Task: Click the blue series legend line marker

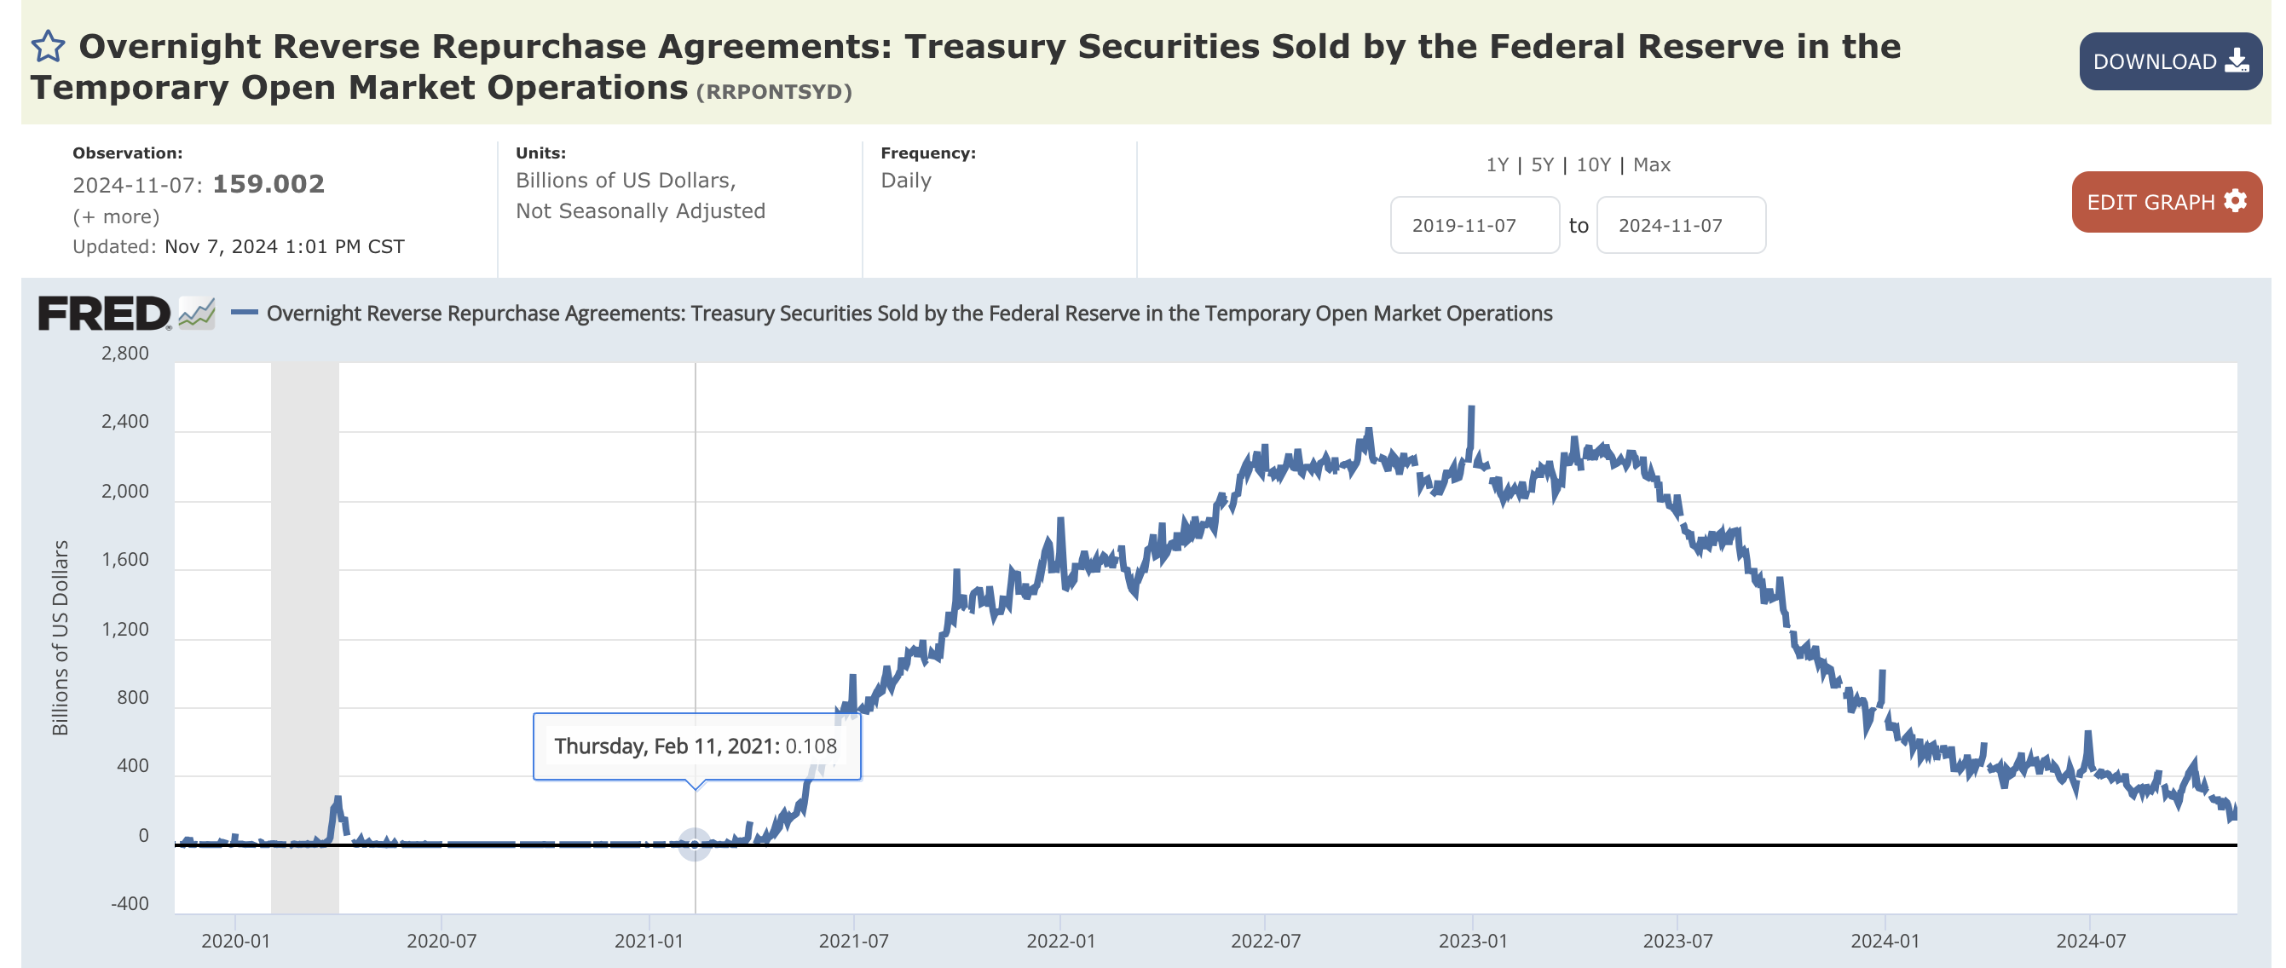Action: point(244,313)
